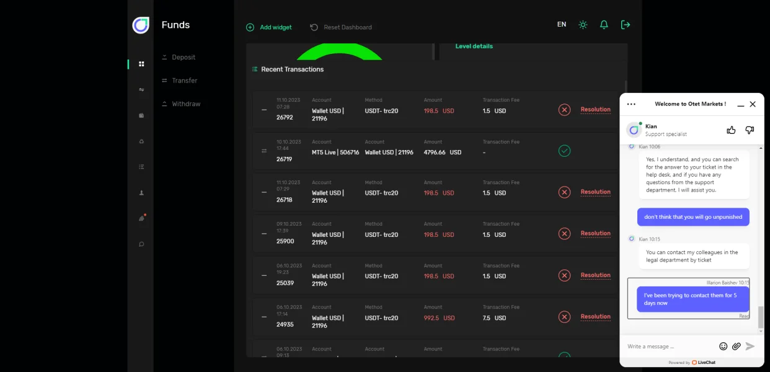Click the failed status icon for transaction 26792
Screen dimensions: 770x372
coord(564,110)
